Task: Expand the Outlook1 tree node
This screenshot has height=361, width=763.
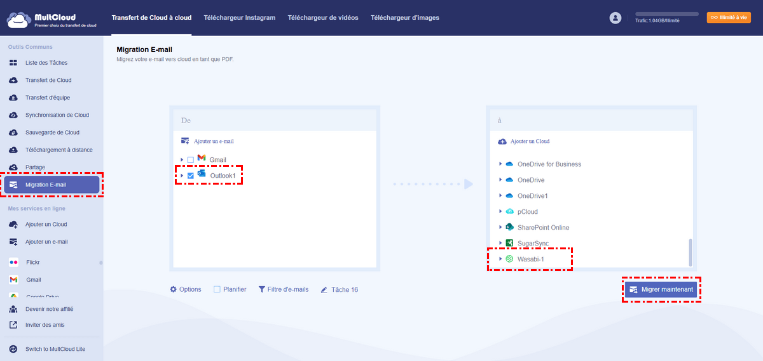Action: pyautogui.click(x=182, y=176)
